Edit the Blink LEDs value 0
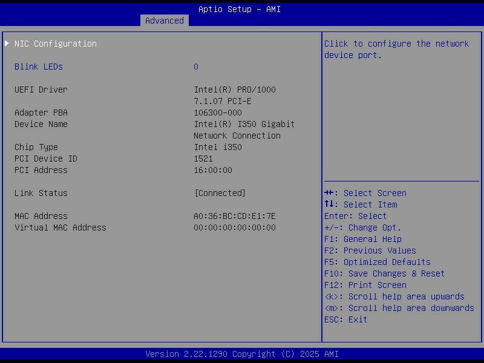This screenshot has width=484, height=363. point(196,67)
